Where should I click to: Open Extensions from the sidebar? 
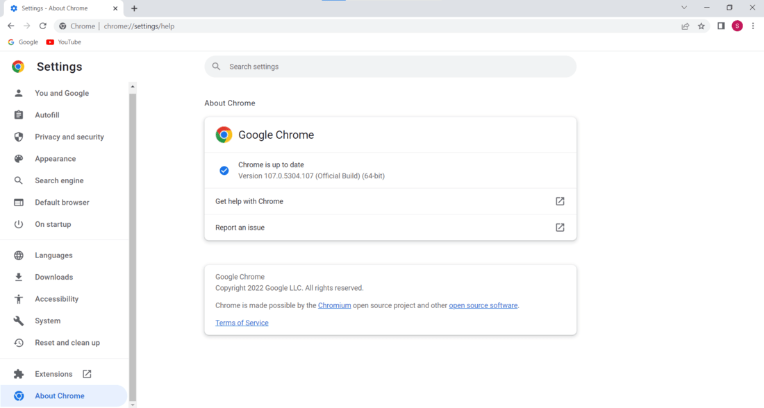point(53,374)
